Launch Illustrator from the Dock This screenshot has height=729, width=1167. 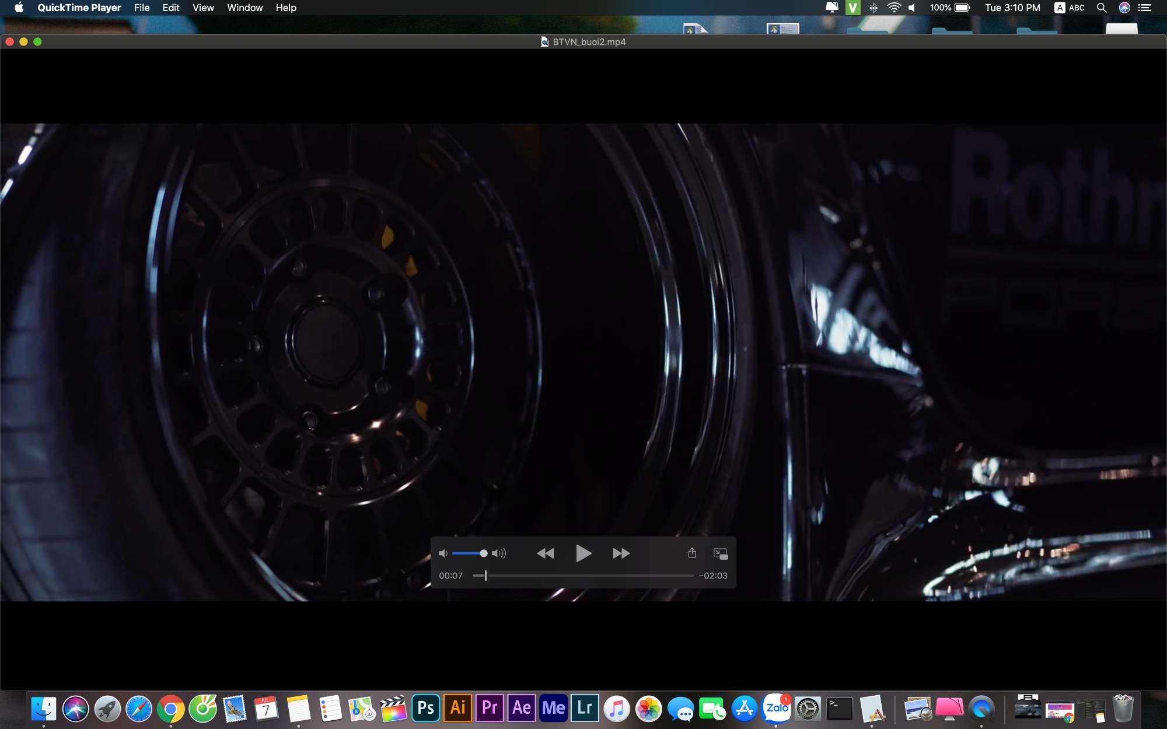coord(458,708)
